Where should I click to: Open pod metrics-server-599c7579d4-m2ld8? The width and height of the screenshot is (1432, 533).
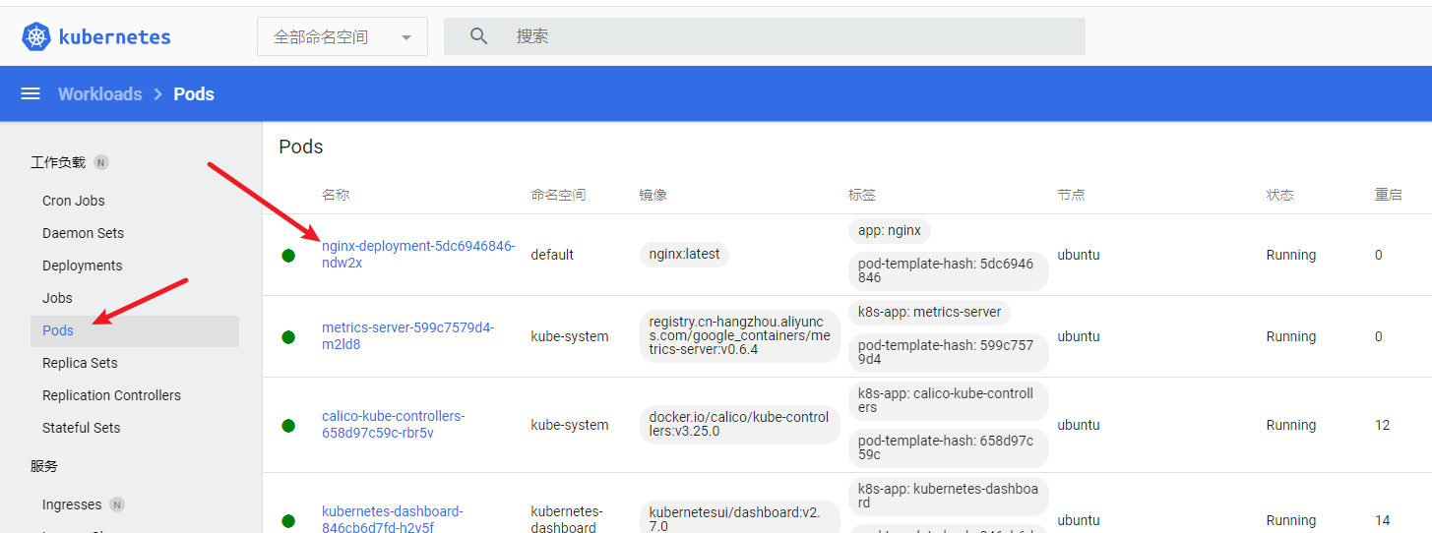tap(408, 335)
